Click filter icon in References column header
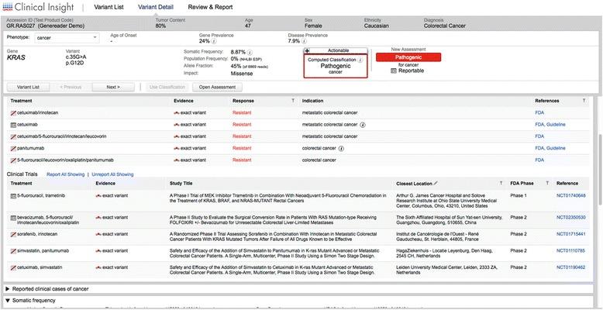Screen dimensions: 603x310 click(584, 101)
